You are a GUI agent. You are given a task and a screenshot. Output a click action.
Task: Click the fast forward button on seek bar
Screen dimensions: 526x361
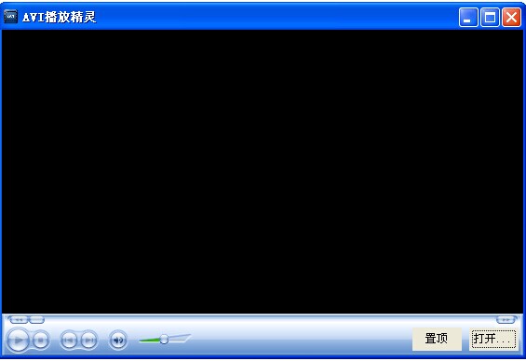[x=506, y=320]
